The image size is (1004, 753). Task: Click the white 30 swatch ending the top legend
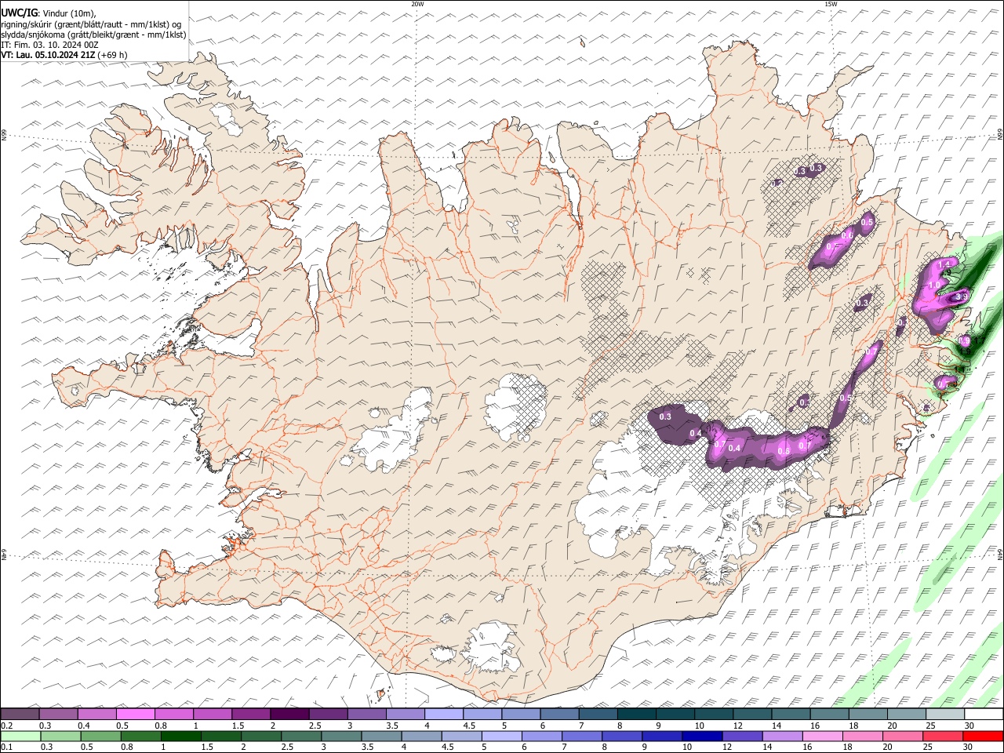(984, 715)
